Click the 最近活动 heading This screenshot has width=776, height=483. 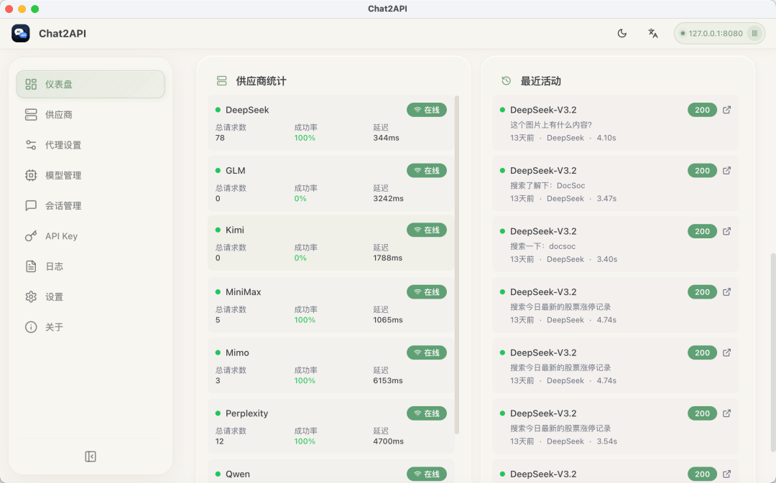540,81
